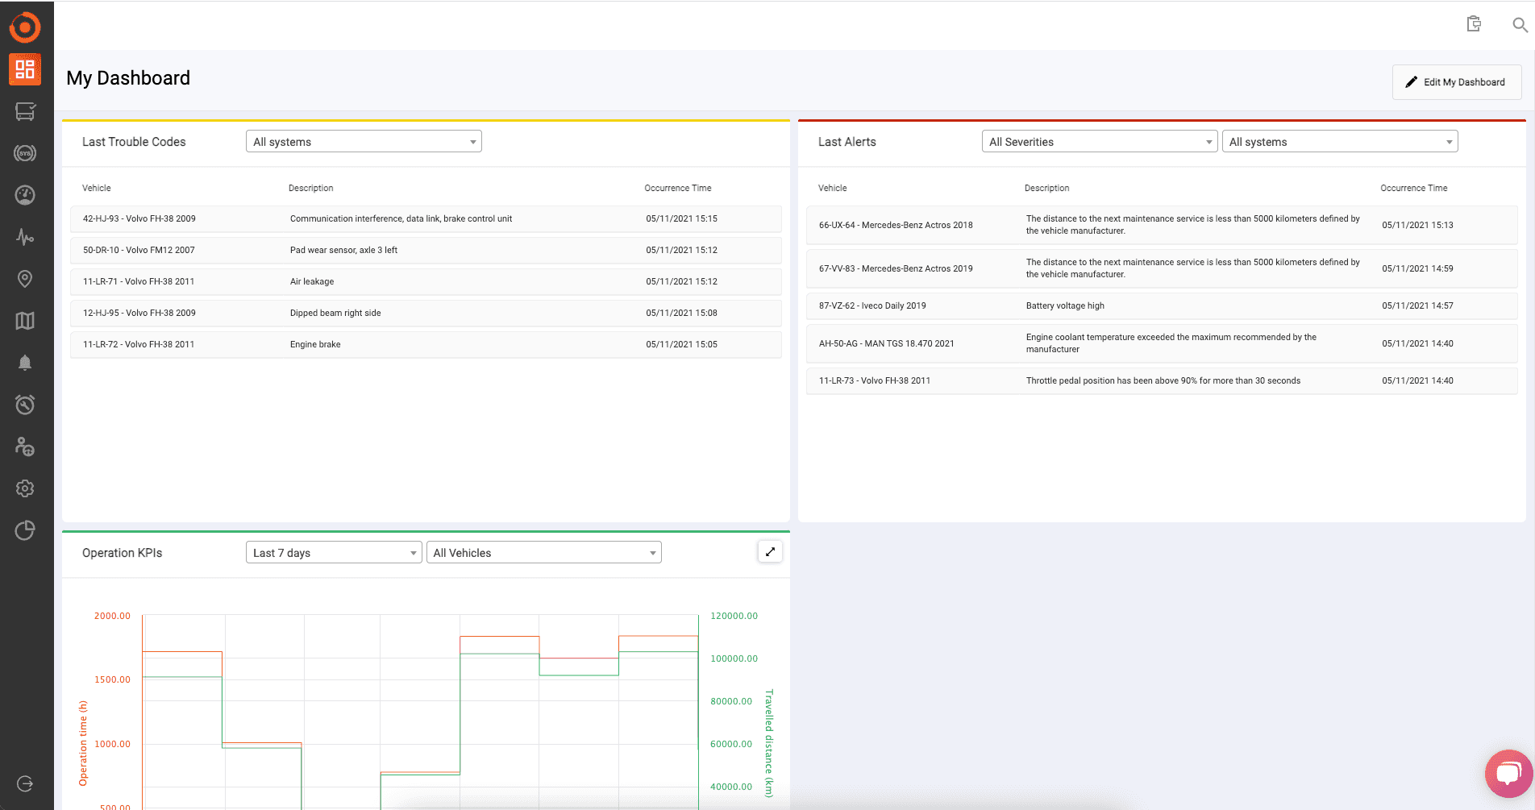
Task: Click the logout icon at sidebar bottom
Action: pyautogui.click(x=25, y=783)
